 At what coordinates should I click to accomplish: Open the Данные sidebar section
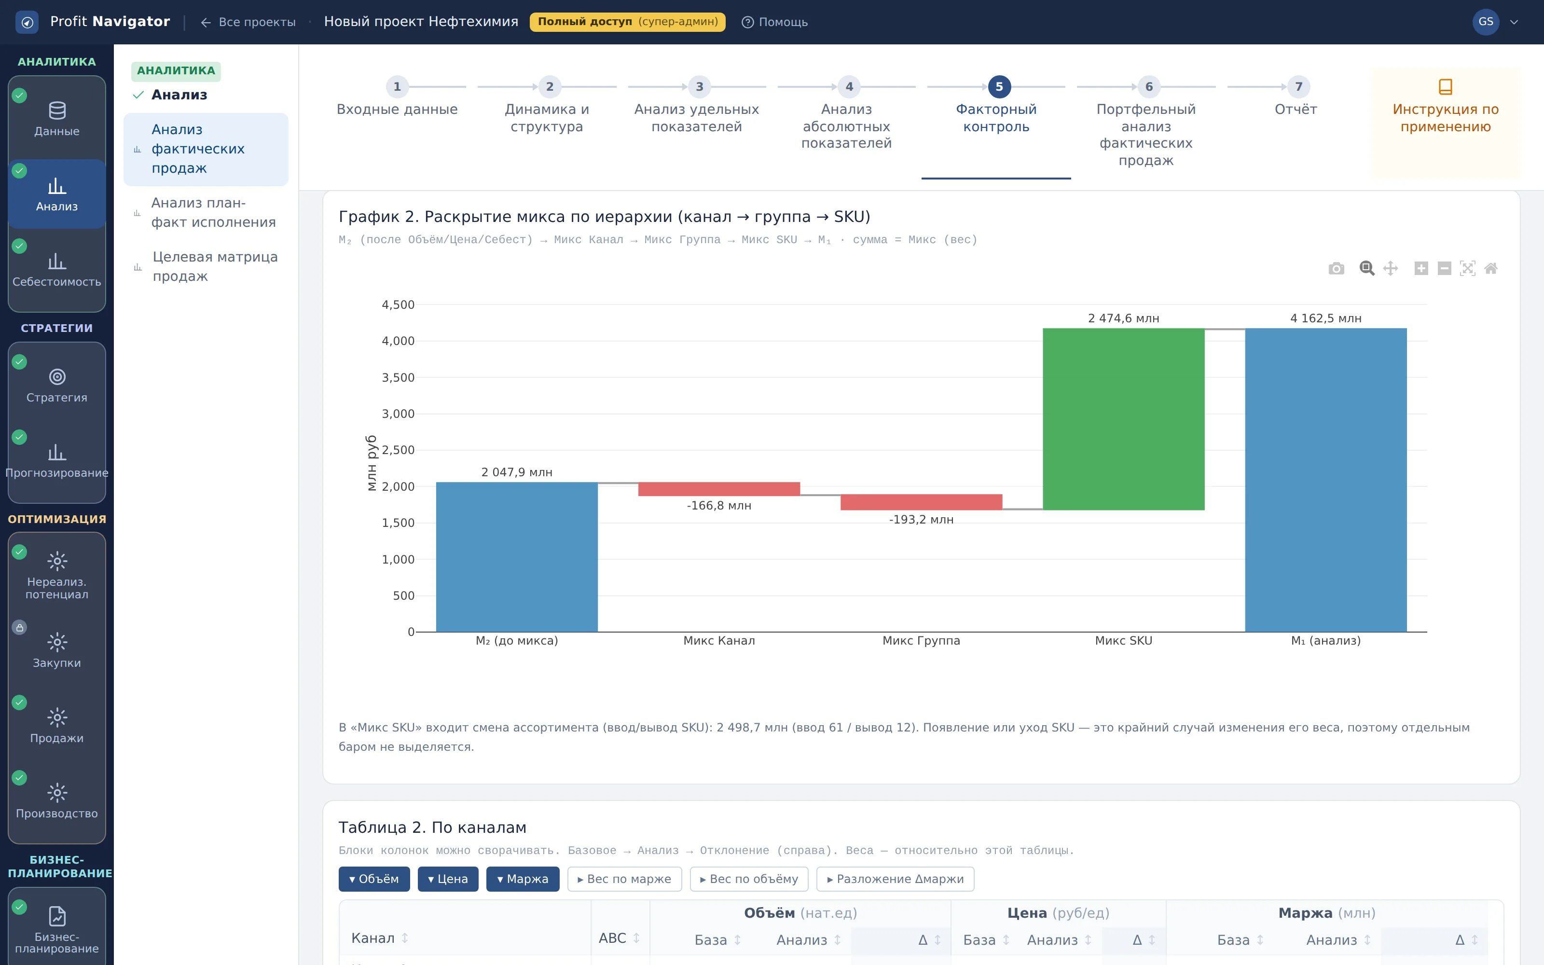click(x=57, y=119)
